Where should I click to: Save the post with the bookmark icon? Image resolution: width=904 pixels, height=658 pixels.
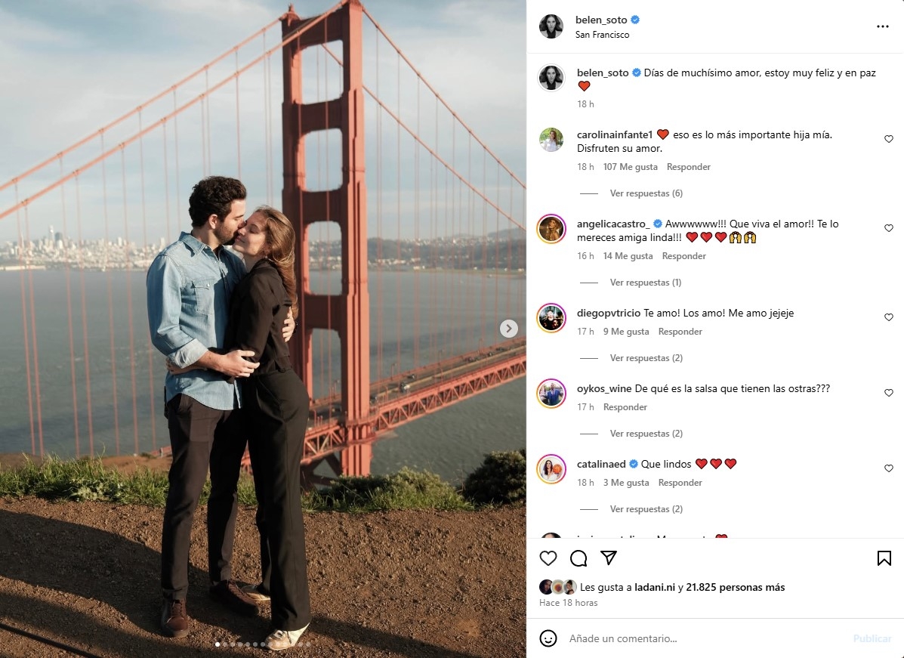click(884, 558)
